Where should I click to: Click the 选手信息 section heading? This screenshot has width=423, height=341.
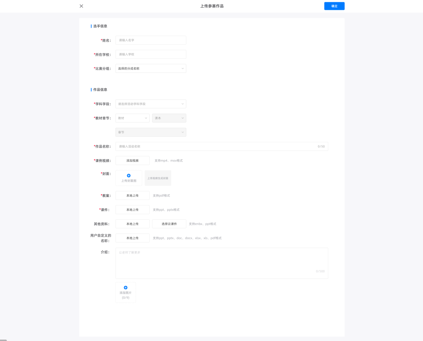coord(100,26)
